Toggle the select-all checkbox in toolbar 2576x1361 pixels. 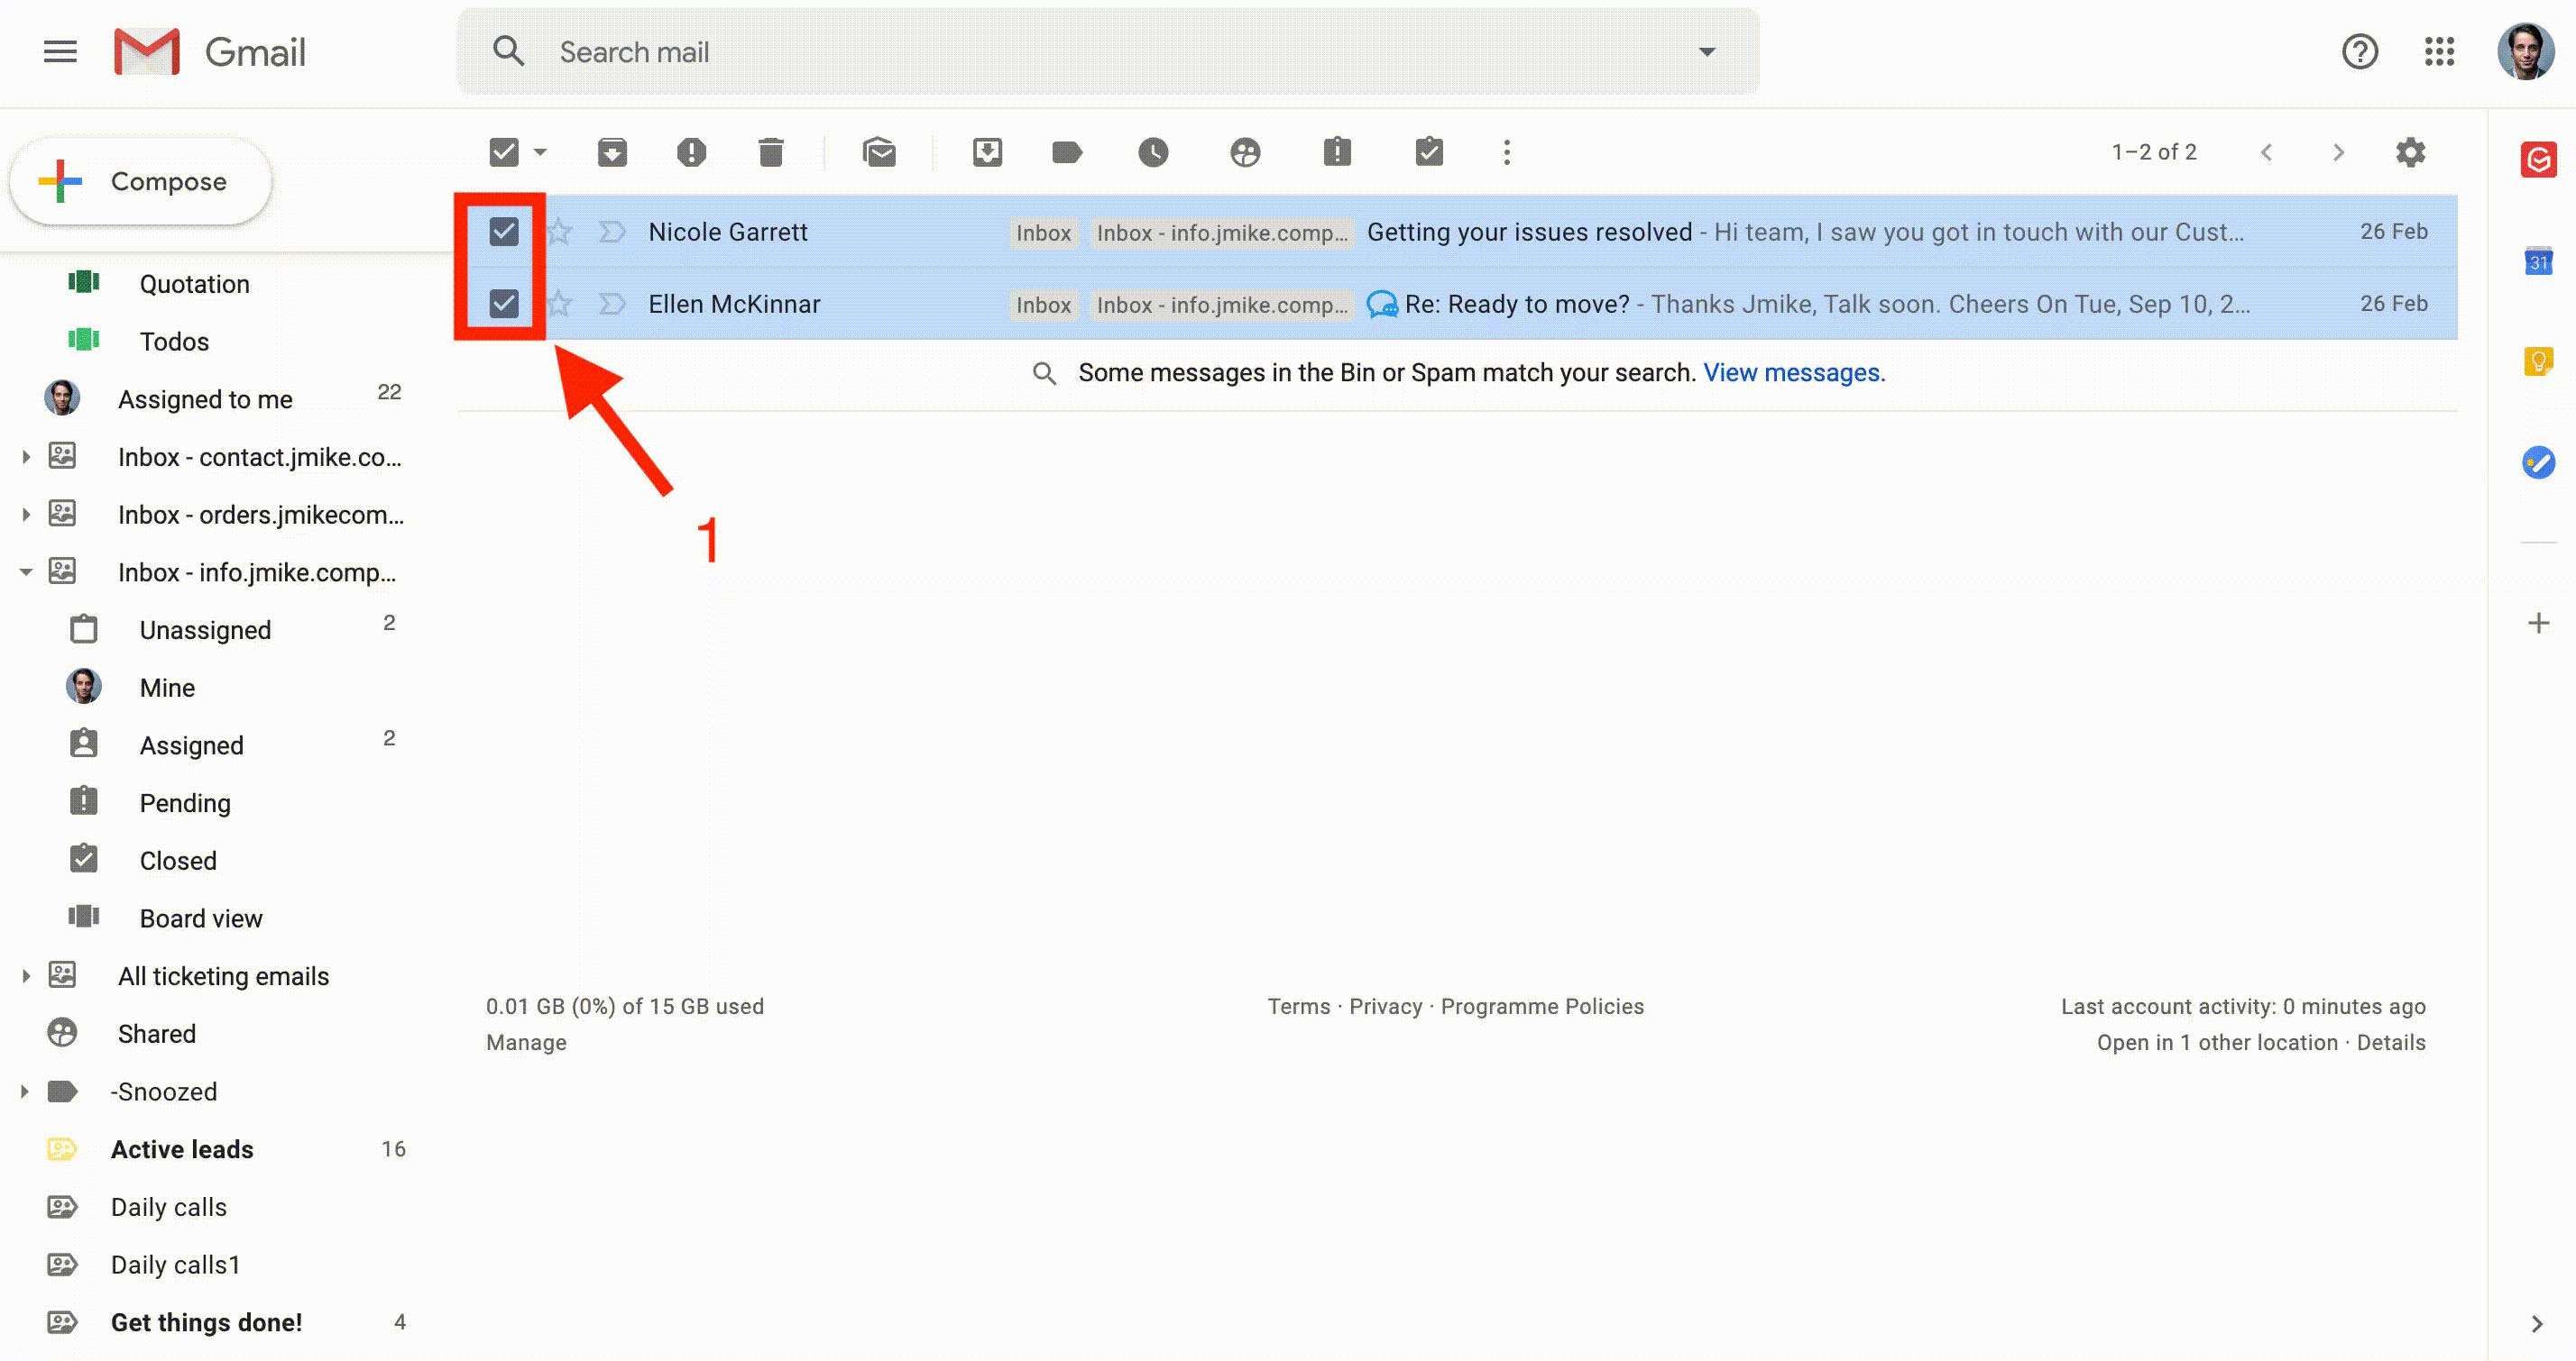tap(504, 153)
